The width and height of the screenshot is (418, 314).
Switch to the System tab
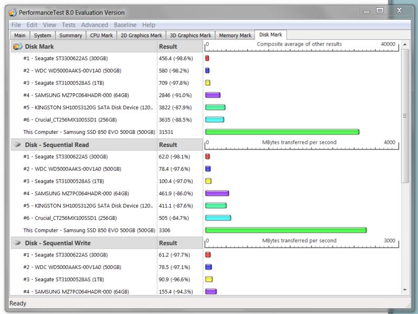coord(42,36)
